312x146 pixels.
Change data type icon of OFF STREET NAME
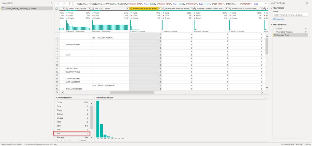pos(93,9)
